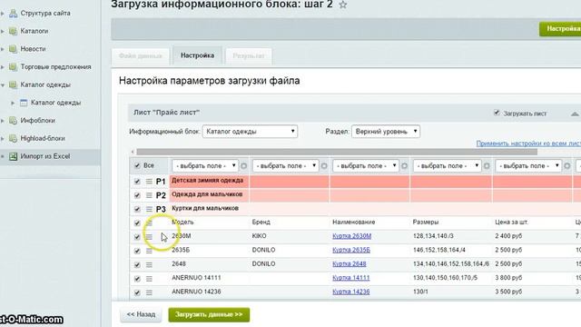Viewport: 581px width, 327px height.
Task: Switch to the Файл данных tab
Action: pos(141,56)
